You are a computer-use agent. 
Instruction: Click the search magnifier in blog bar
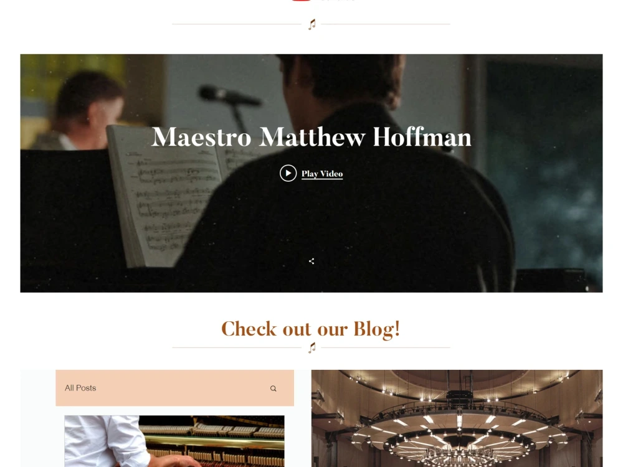tap(273, 389)
